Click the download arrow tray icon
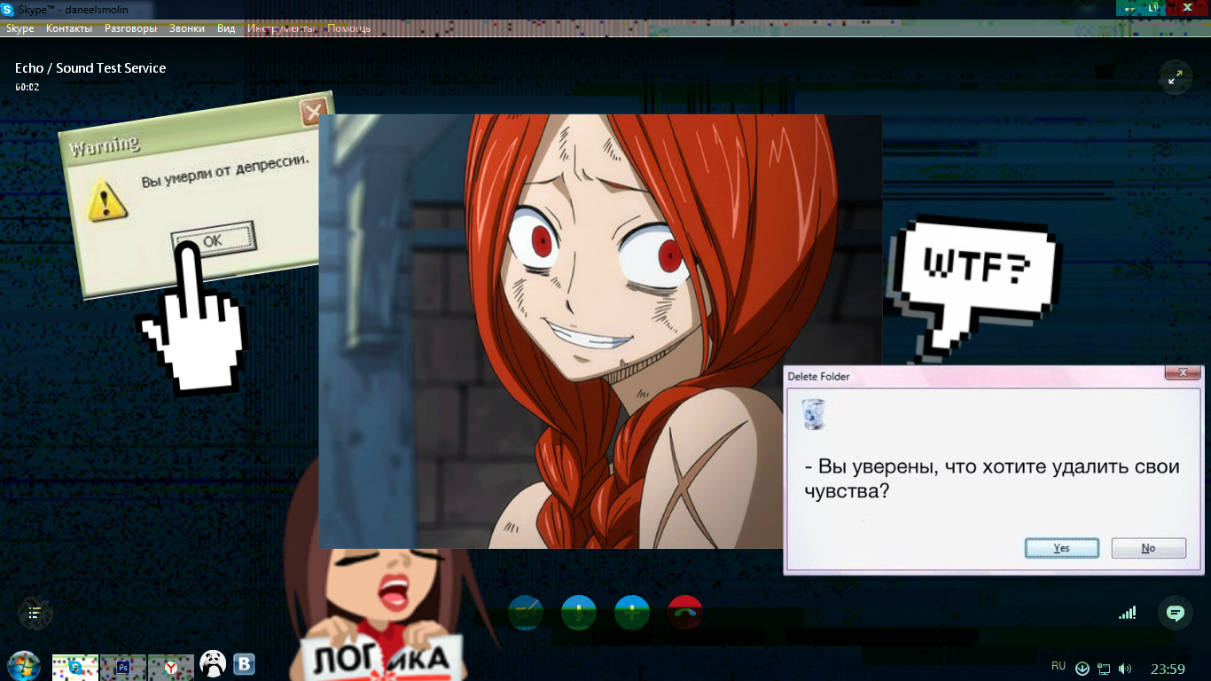The width and height of the screenshot is (1211, 681). pyautogui.click(x=1082, y=669)
